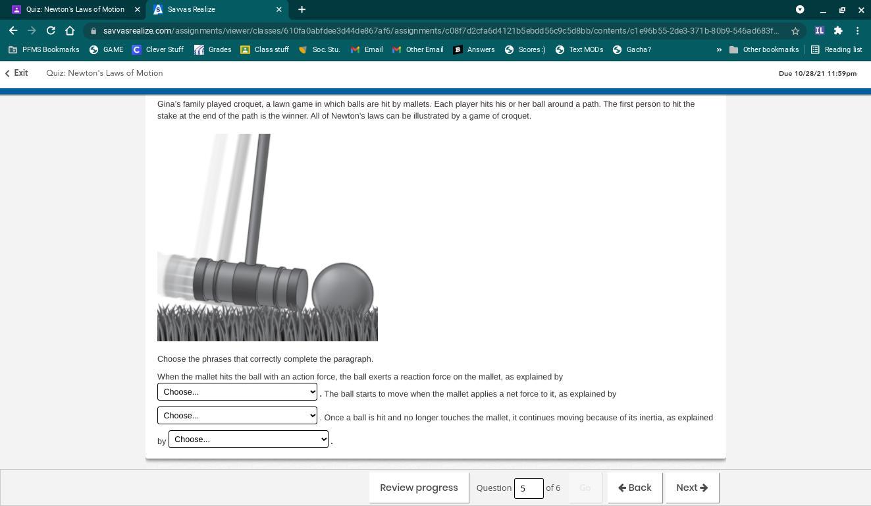
Task: Go to browser home page icon
Action: click(x=70, y=30)
